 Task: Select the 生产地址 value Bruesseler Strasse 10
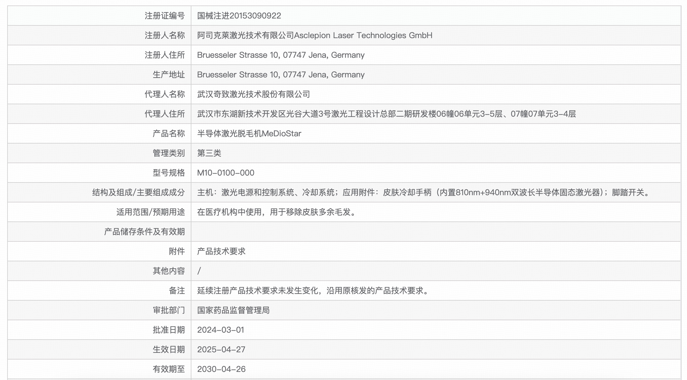point(281,74)
